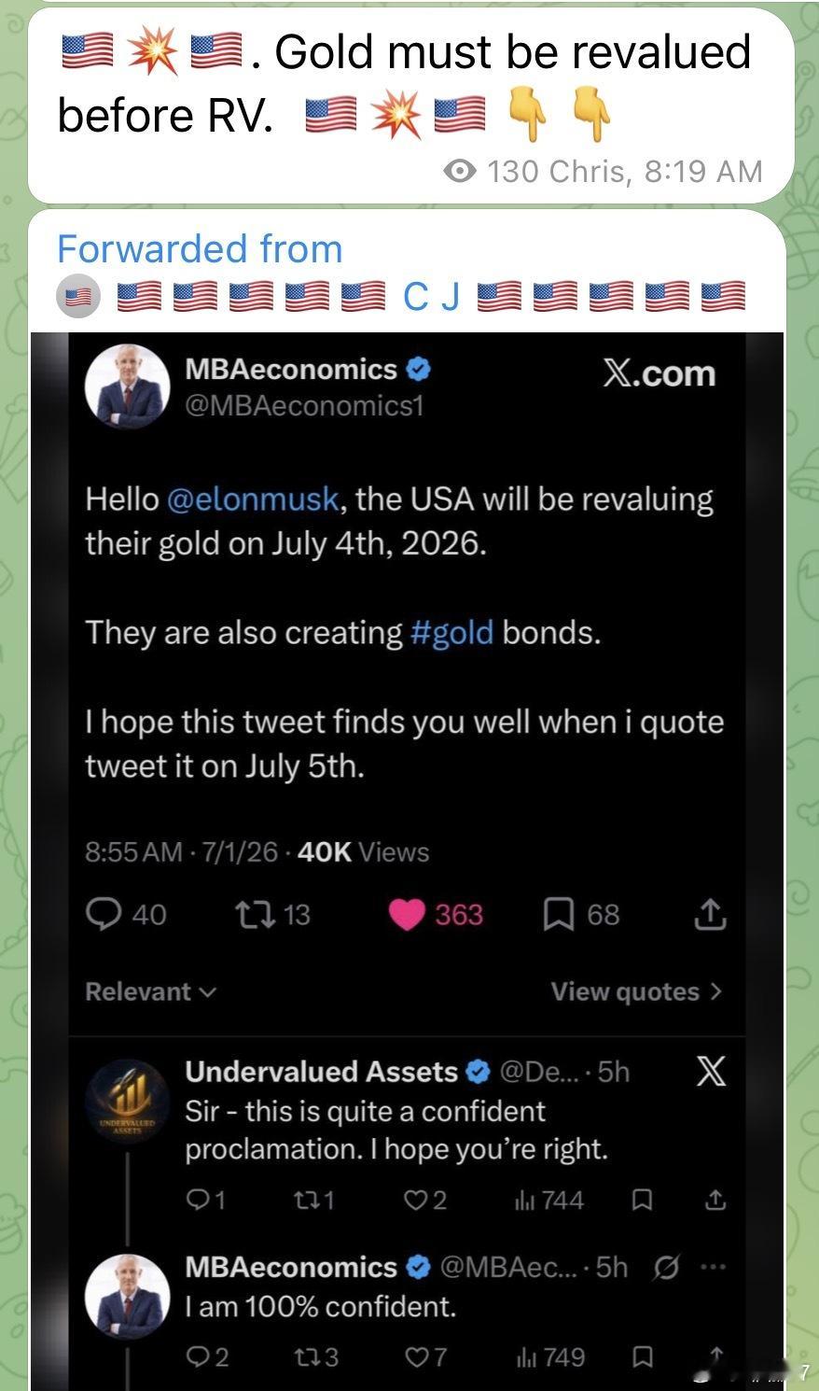Click the view count eye icon showing 130
Image resolution: width=819 pixels, height=1391 pixels.
coord(460,171)
